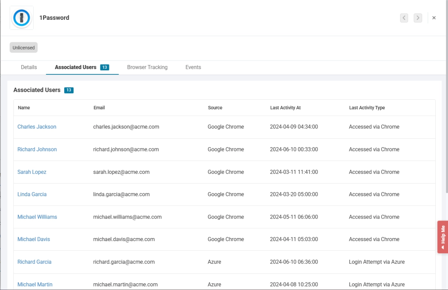Switch to the Events tab
The width and height of the screenshot is (448, 290).
coord(193,67)
